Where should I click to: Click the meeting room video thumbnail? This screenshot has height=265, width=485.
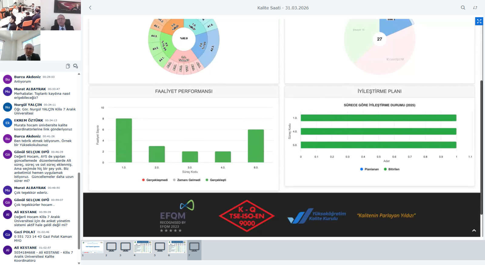tap(20, 15)
